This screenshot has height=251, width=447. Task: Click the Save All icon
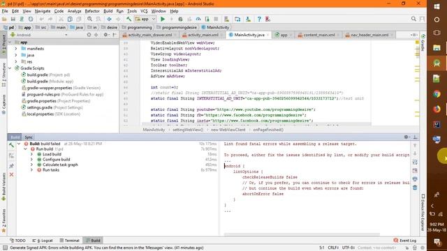click(x=13, y=19)
